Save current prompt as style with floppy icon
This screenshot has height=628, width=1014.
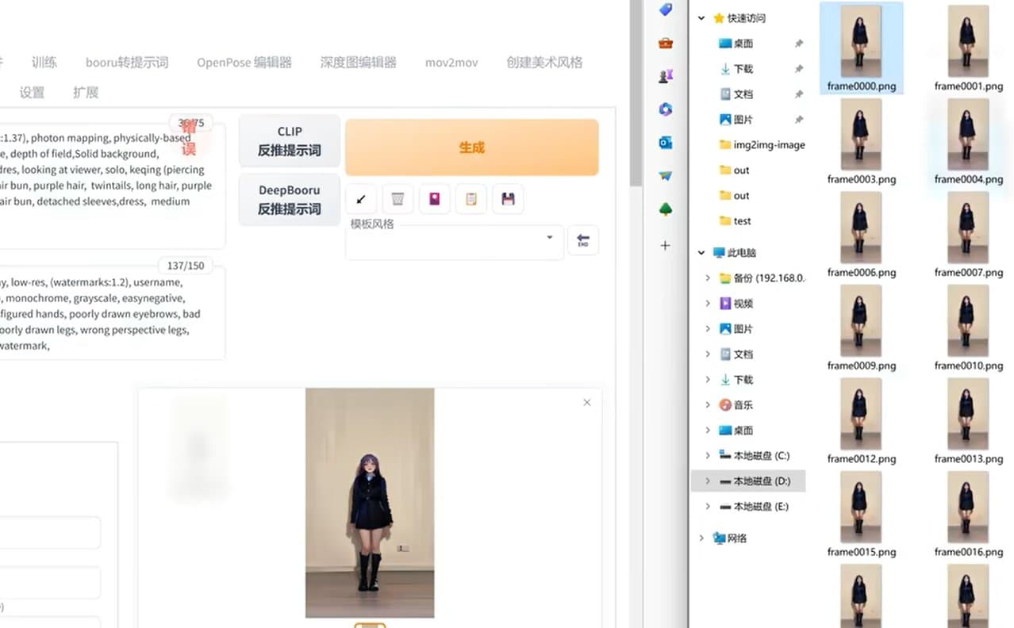pyautogui.click(x=507, y=199)
